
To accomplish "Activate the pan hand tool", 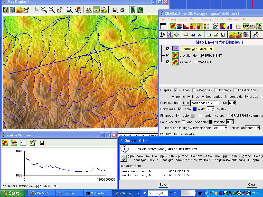I will (x=59, y=10).
